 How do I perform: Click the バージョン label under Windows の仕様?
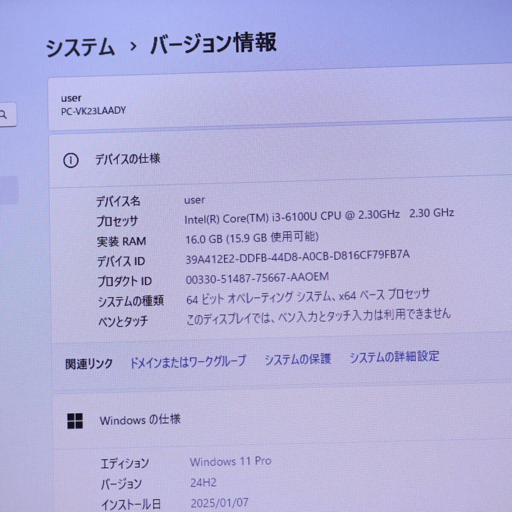coord(121,484)
